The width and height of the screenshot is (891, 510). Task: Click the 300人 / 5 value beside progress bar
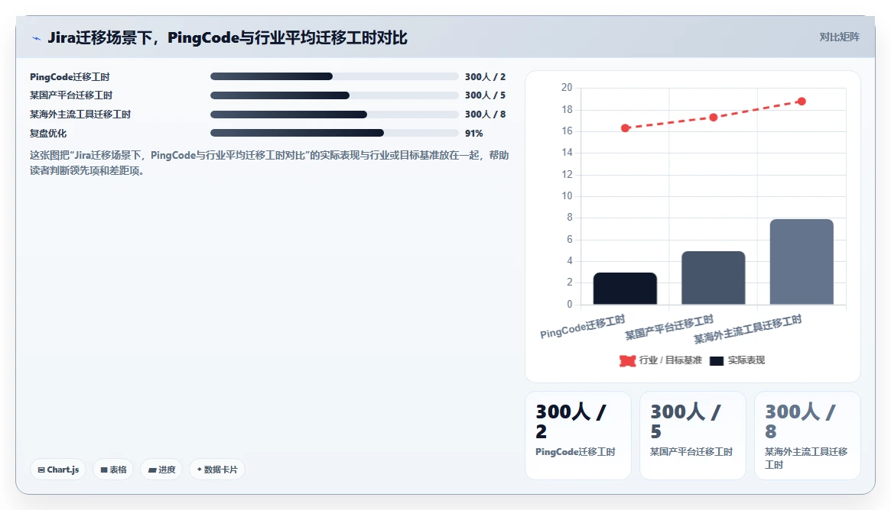[x=486, y=95]
